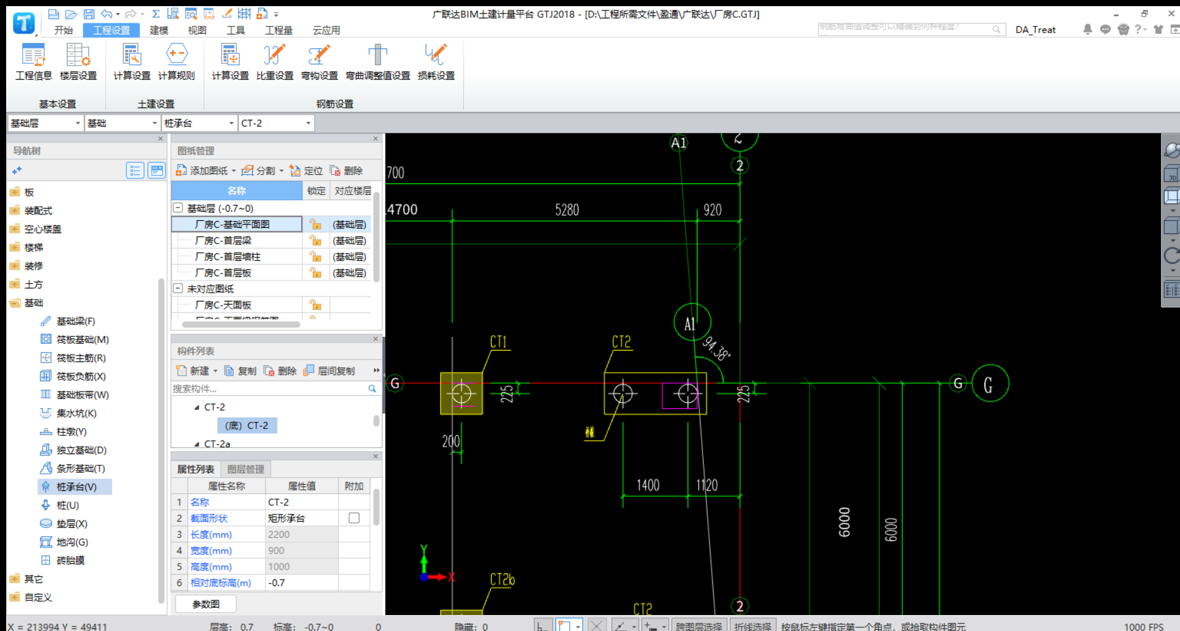
Task: Click the search magnifier in component search box
Action: 372,389
